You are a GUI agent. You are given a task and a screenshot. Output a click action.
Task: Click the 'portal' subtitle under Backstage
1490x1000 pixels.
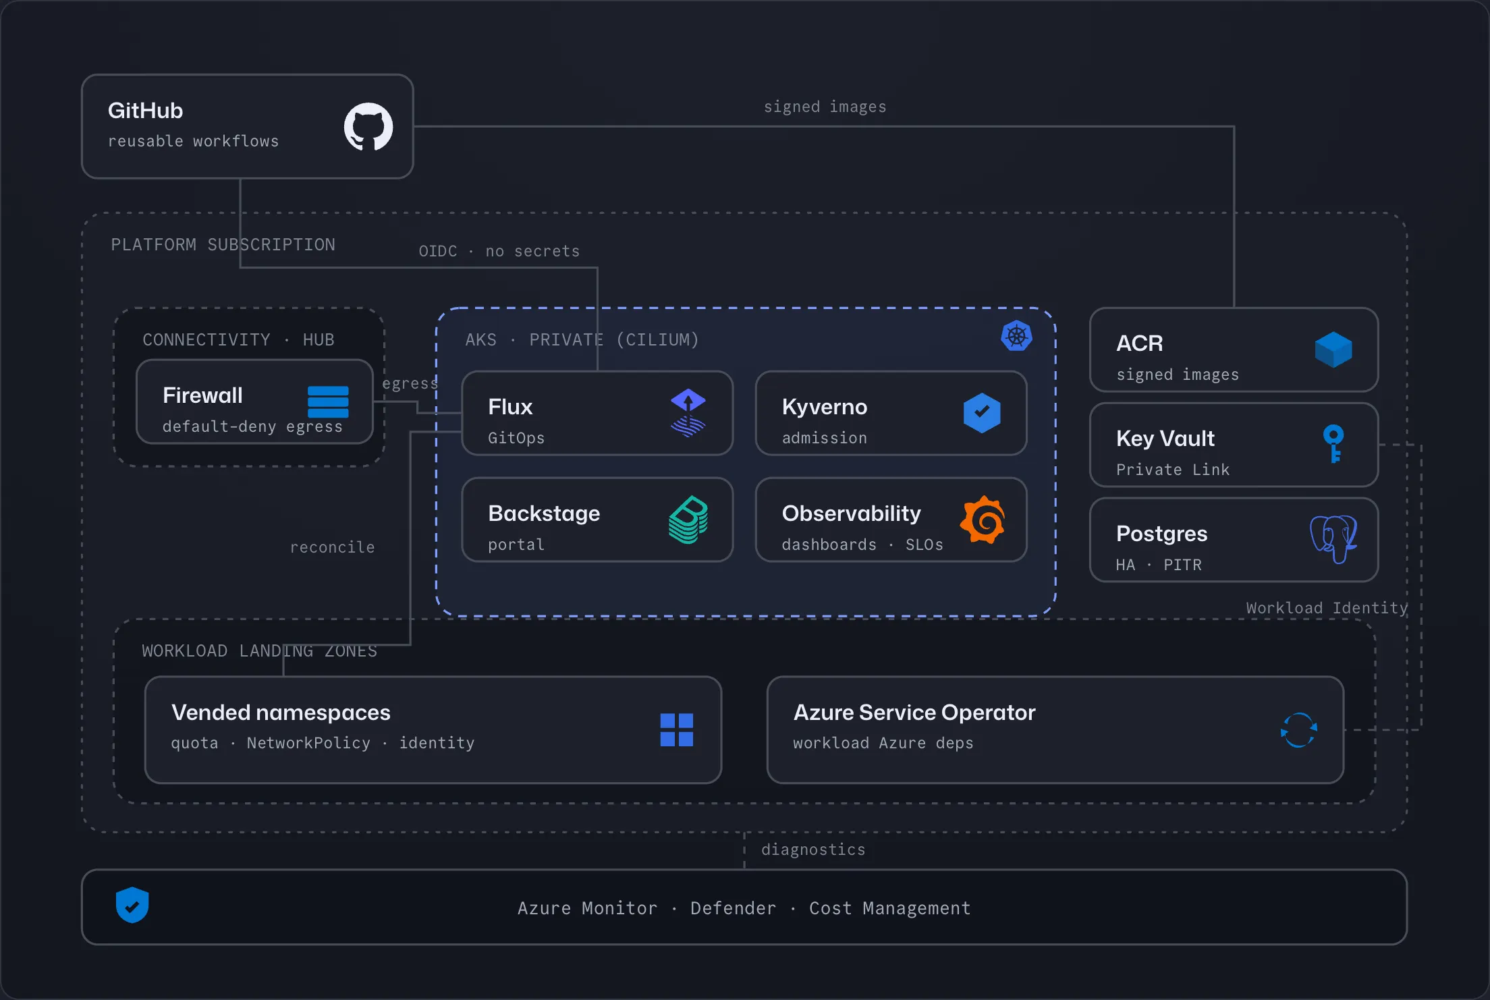[x=516, y=545]
